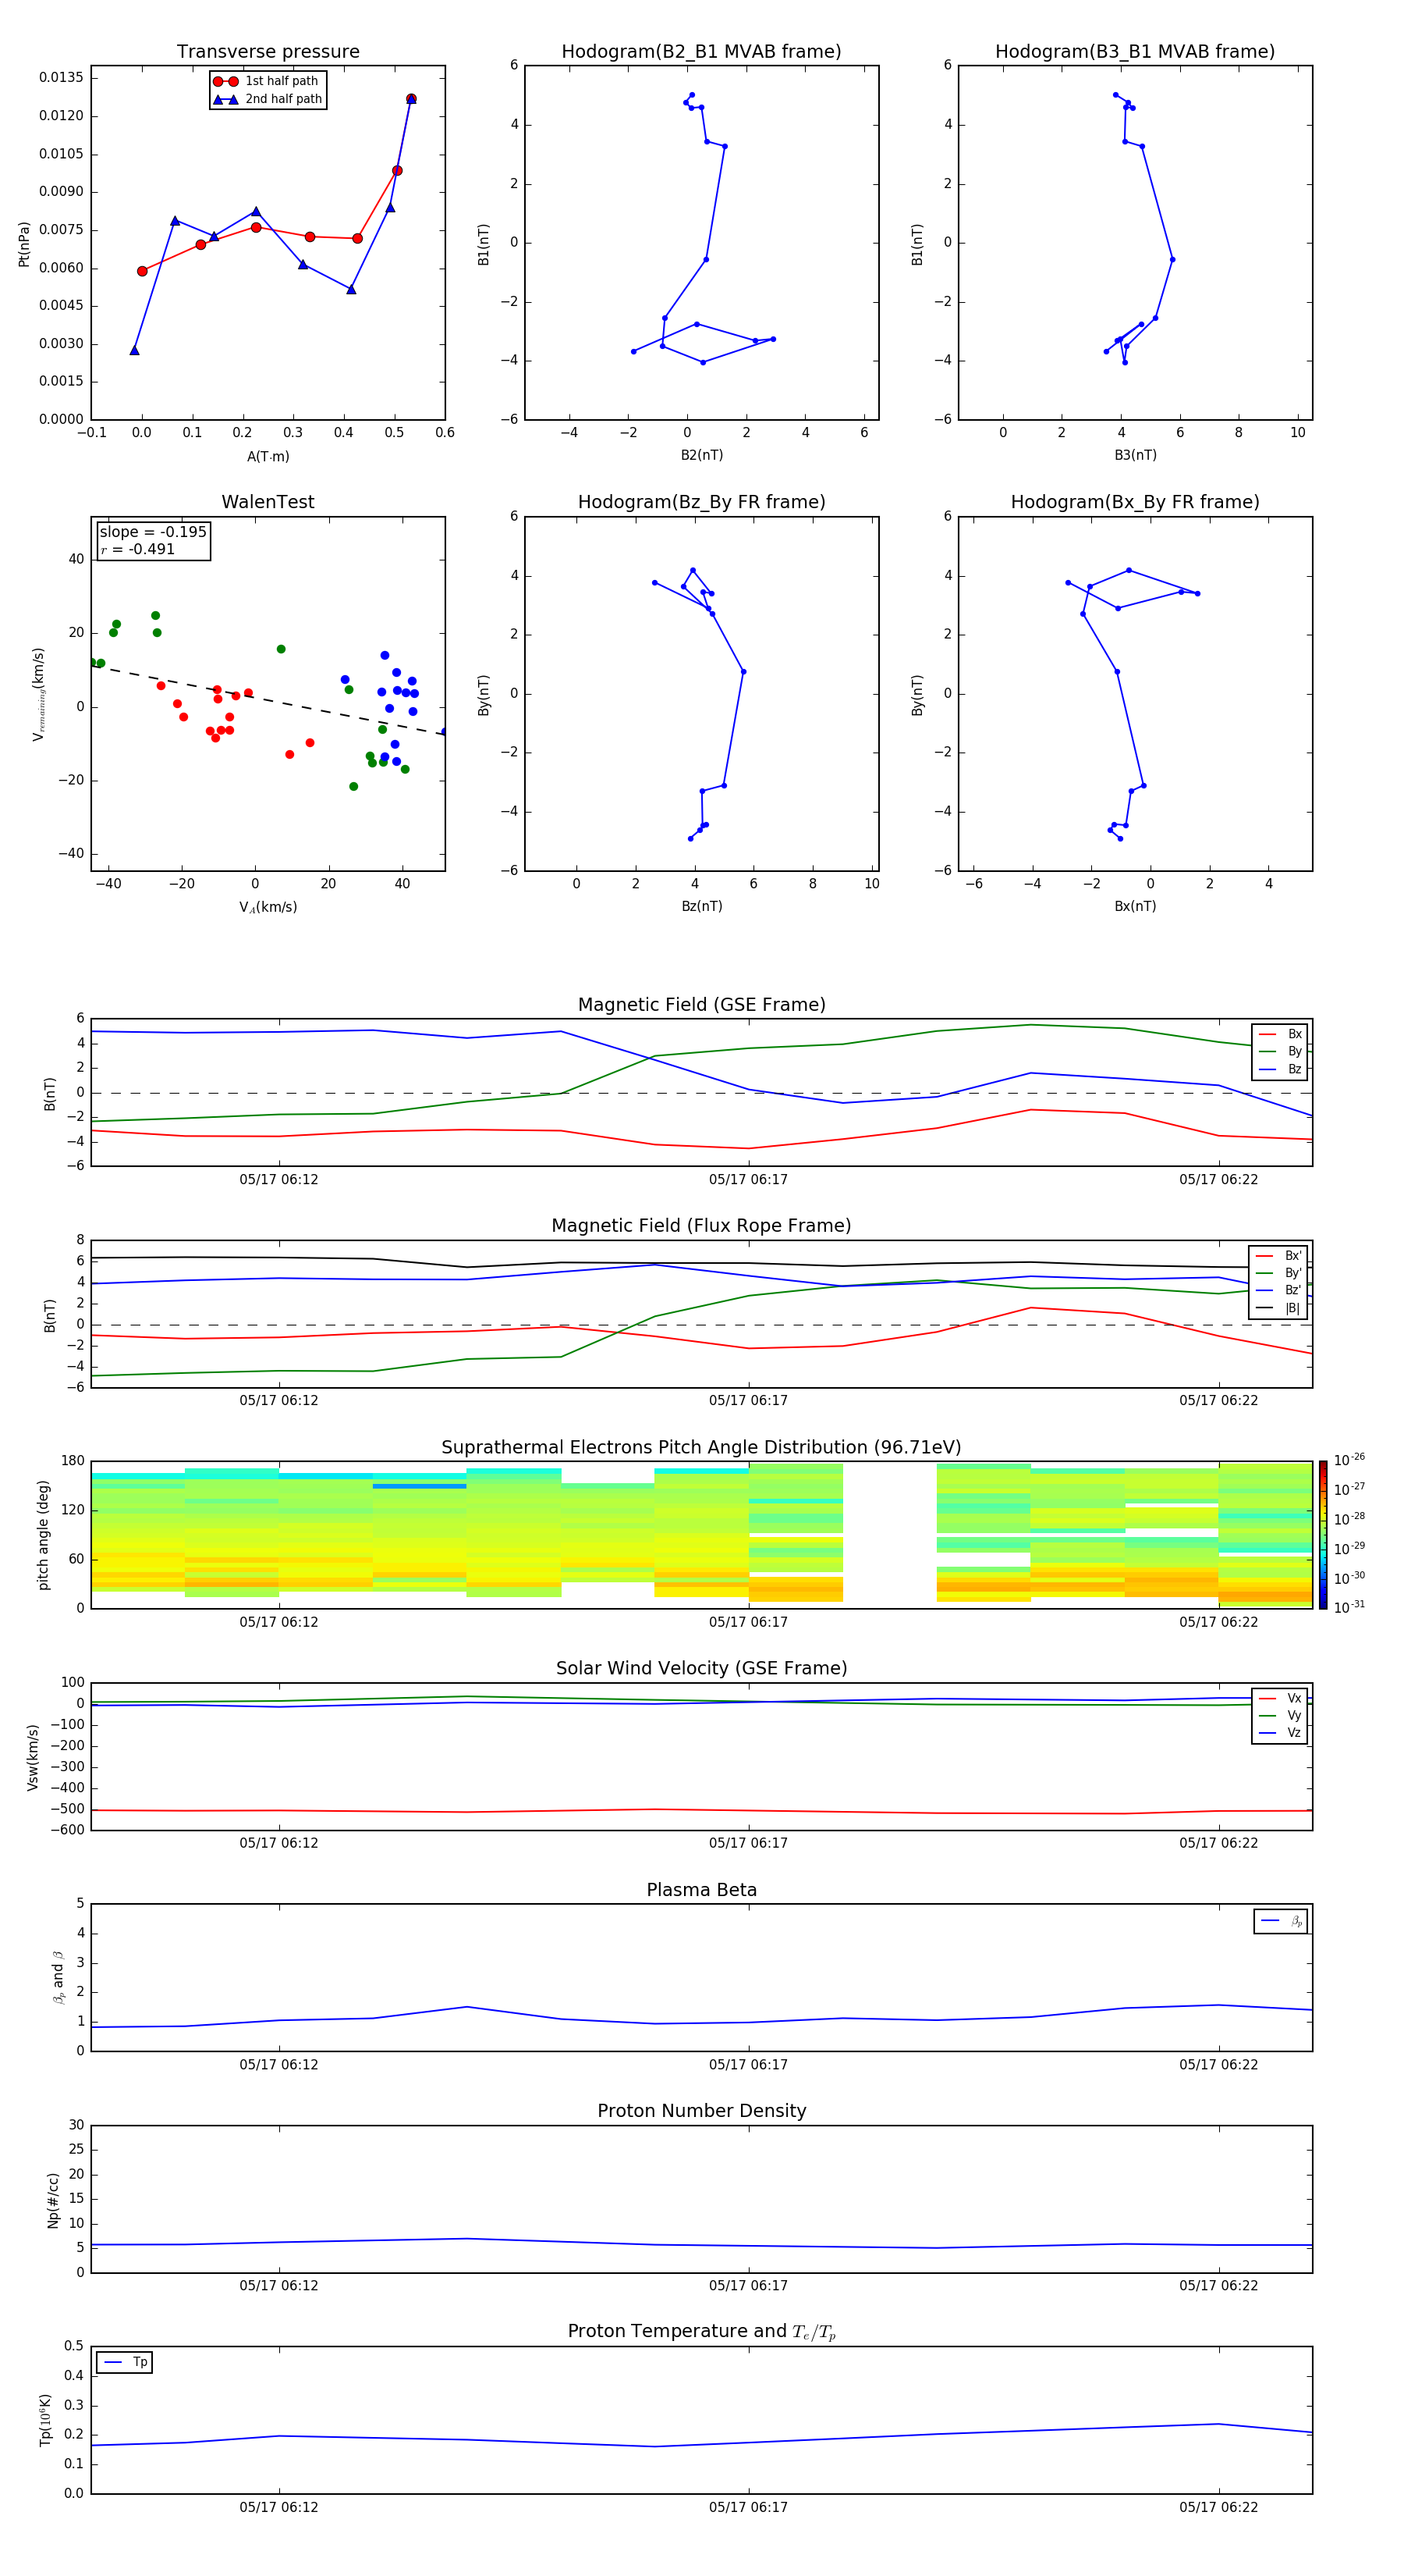Click the '2nd half path' legend entry
The height and width of the screenshot is (2576, 1404).
[268, 99]
